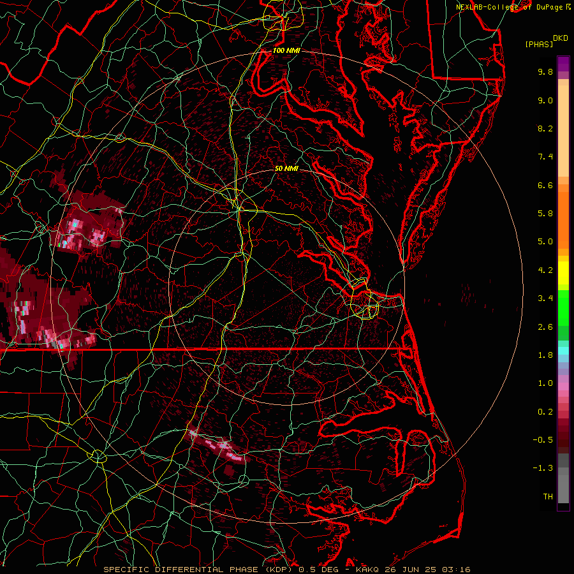Click the yellow band in the color scale
Screen dimensions: 574x574
[563, 273]
